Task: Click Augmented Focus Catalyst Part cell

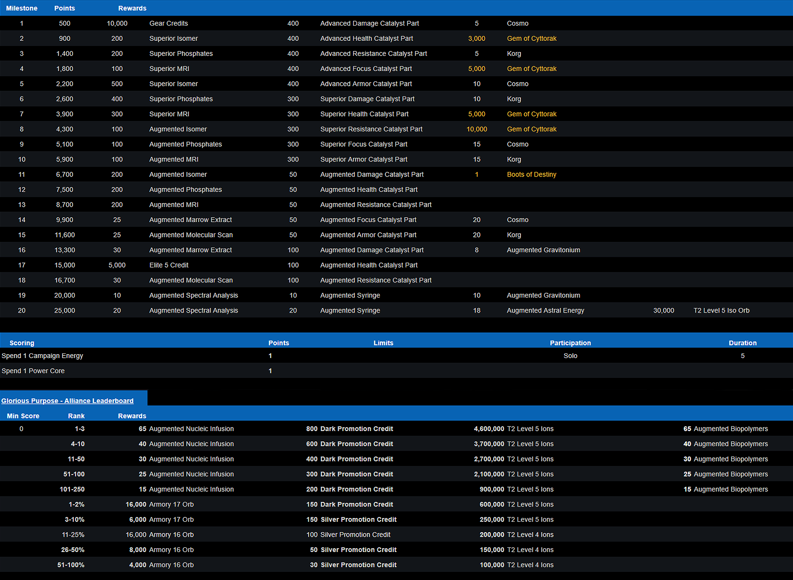Action: pyautogui.click(x=368, y=220)
